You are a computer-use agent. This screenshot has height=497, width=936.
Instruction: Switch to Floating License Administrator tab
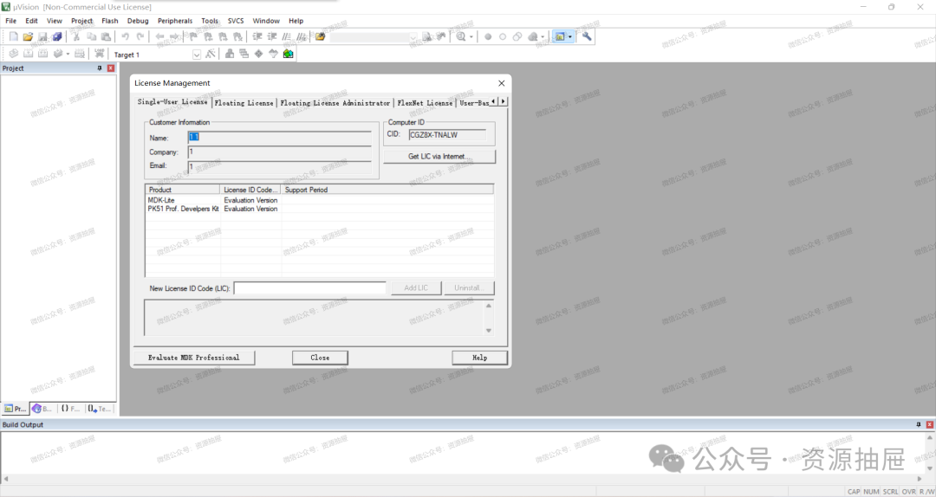pyautogui.click(x=335, y=103)
